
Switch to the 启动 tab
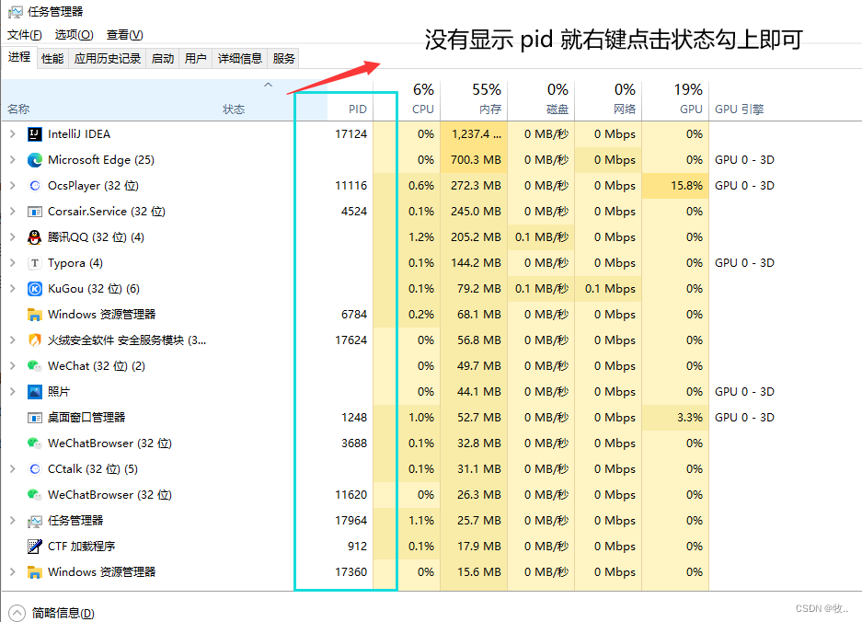[162, 58]
